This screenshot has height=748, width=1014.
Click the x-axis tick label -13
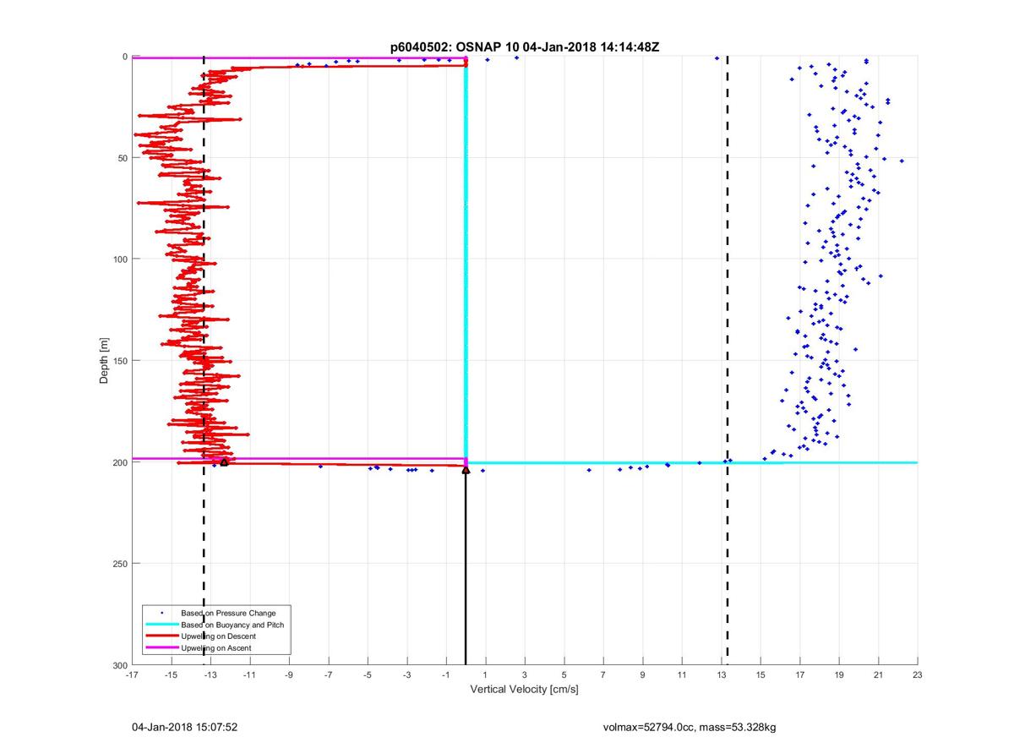(210, 675)
